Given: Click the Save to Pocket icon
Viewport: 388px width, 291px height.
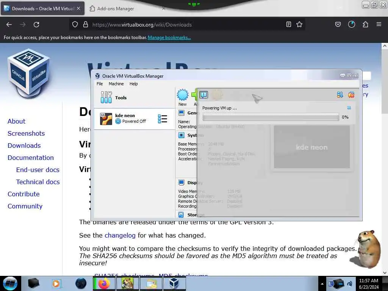Looking at the screenshot, I should click(338, 24).
